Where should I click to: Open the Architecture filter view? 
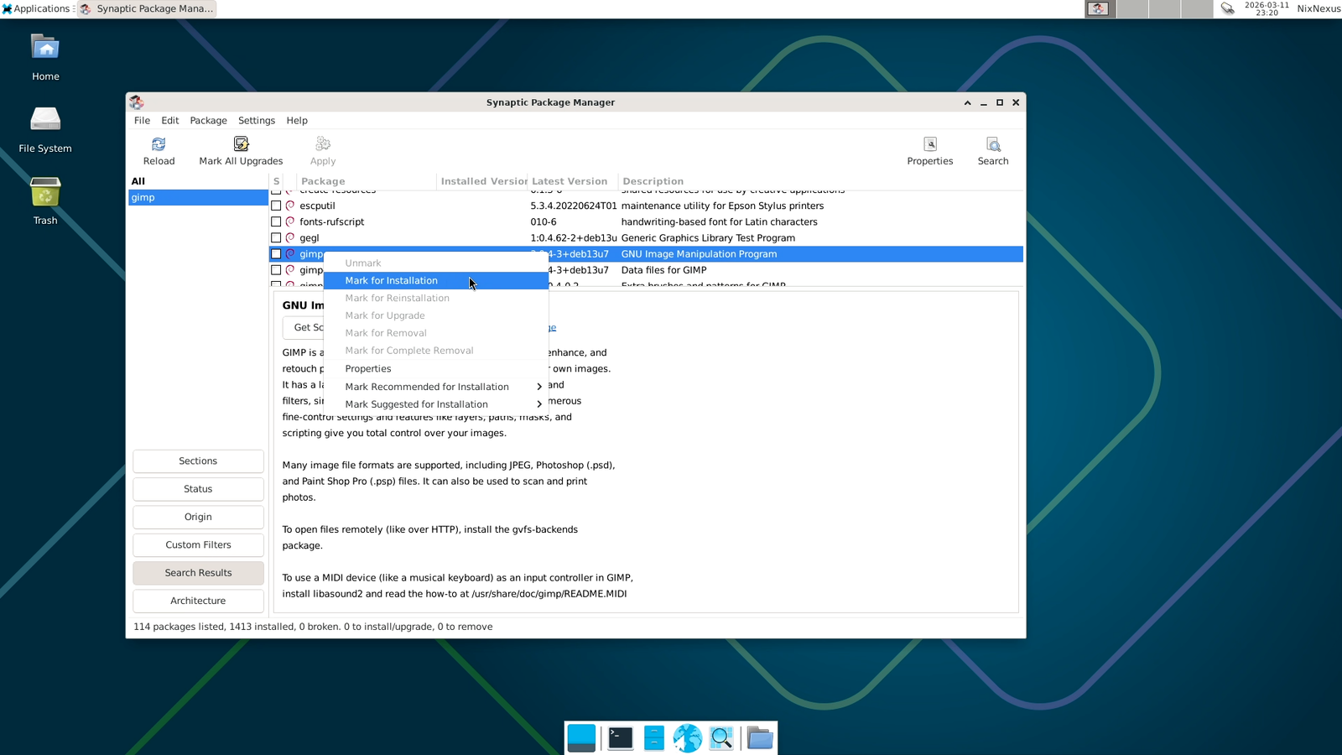(198, 601)
